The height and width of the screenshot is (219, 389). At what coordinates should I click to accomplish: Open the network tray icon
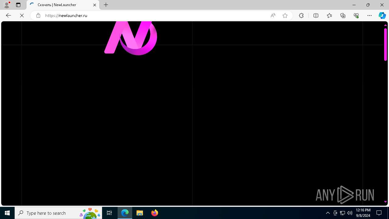click(343, 213)
